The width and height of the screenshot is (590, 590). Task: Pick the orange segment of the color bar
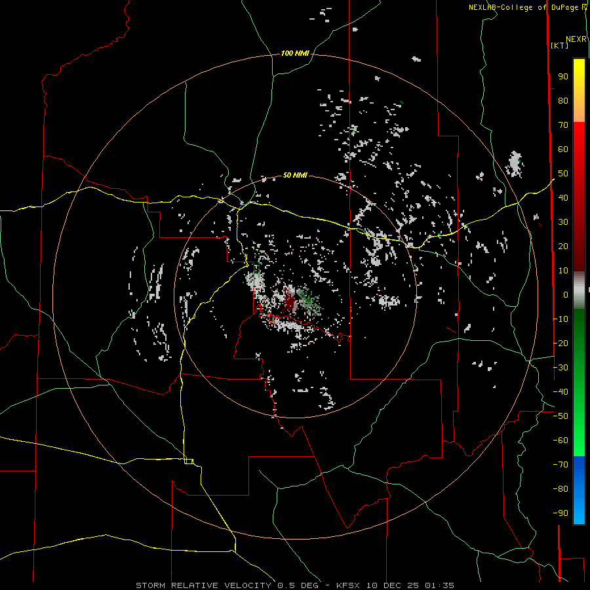579,111
